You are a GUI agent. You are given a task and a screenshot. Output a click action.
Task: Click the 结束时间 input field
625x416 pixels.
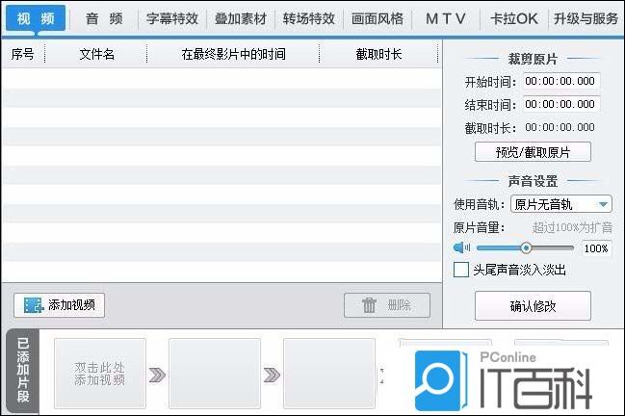(561, 104)
